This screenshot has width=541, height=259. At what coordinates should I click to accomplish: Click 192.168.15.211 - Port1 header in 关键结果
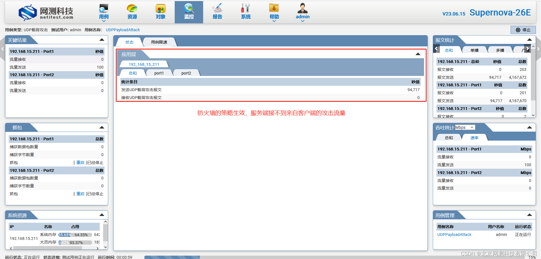point(57,51)
